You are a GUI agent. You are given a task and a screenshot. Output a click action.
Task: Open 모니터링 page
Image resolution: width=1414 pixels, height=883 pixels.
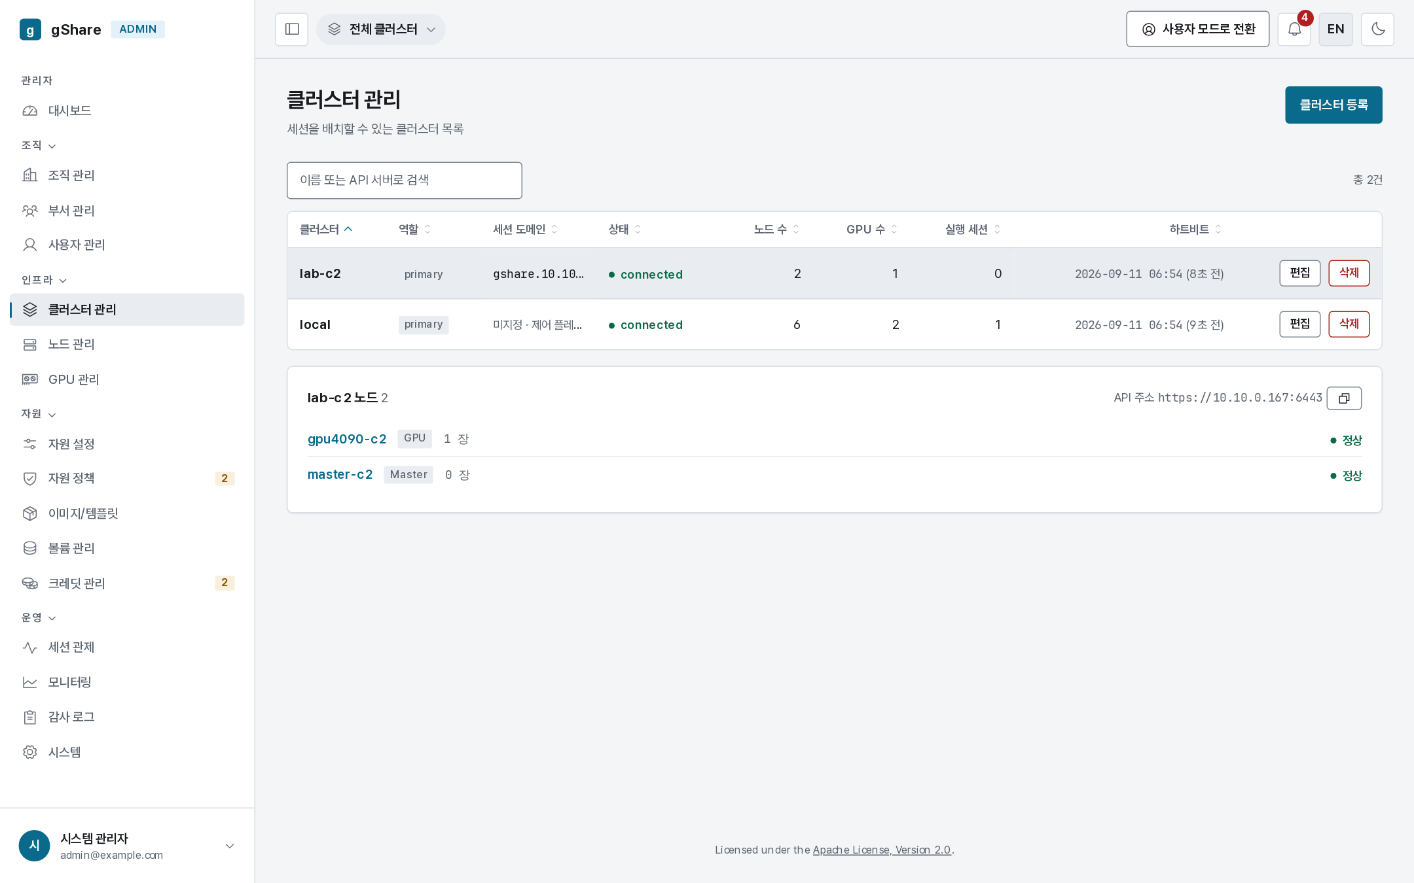coord(127,682)
